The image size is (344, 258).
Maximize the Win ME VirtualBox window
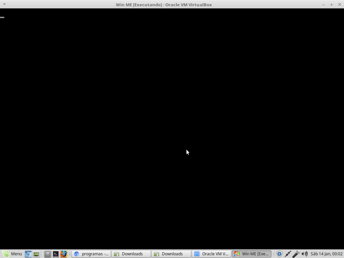tap(332, 5)
